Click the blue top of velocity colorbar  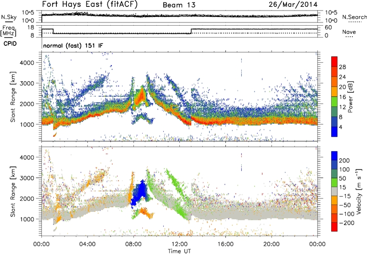(x=334, y=156)
